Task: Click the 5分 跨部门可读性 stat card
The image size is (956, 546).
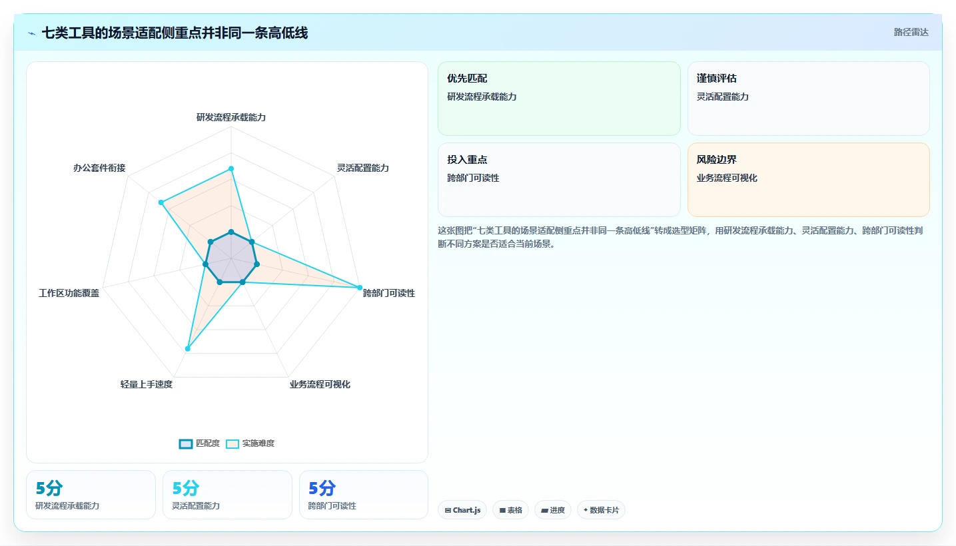Action: click(364, 495)
